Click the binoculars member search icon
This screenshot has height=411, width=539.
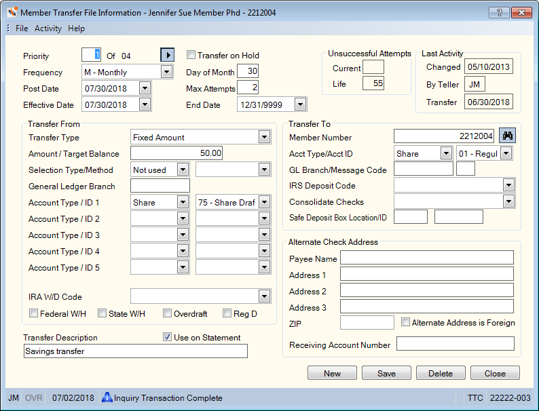(507, 136)
